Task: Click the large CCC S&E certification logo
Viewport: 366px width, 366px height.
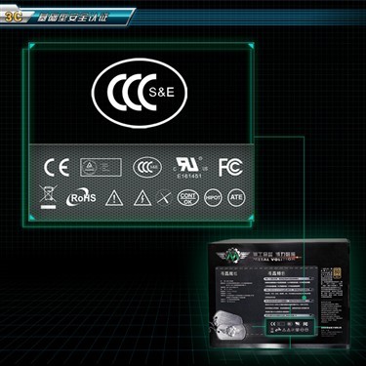Action: pos(140,92)
